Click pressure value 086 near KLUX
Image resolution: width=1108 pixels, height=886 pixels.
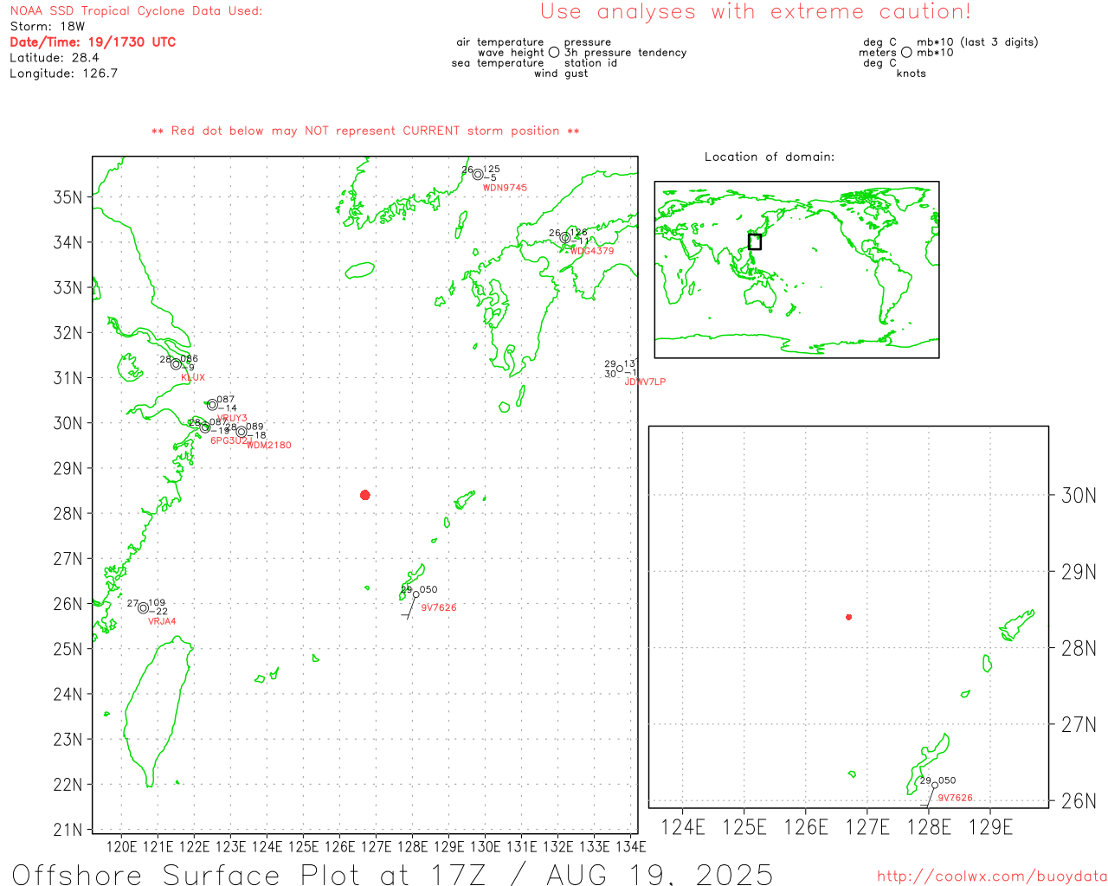[x=190, y=359]
